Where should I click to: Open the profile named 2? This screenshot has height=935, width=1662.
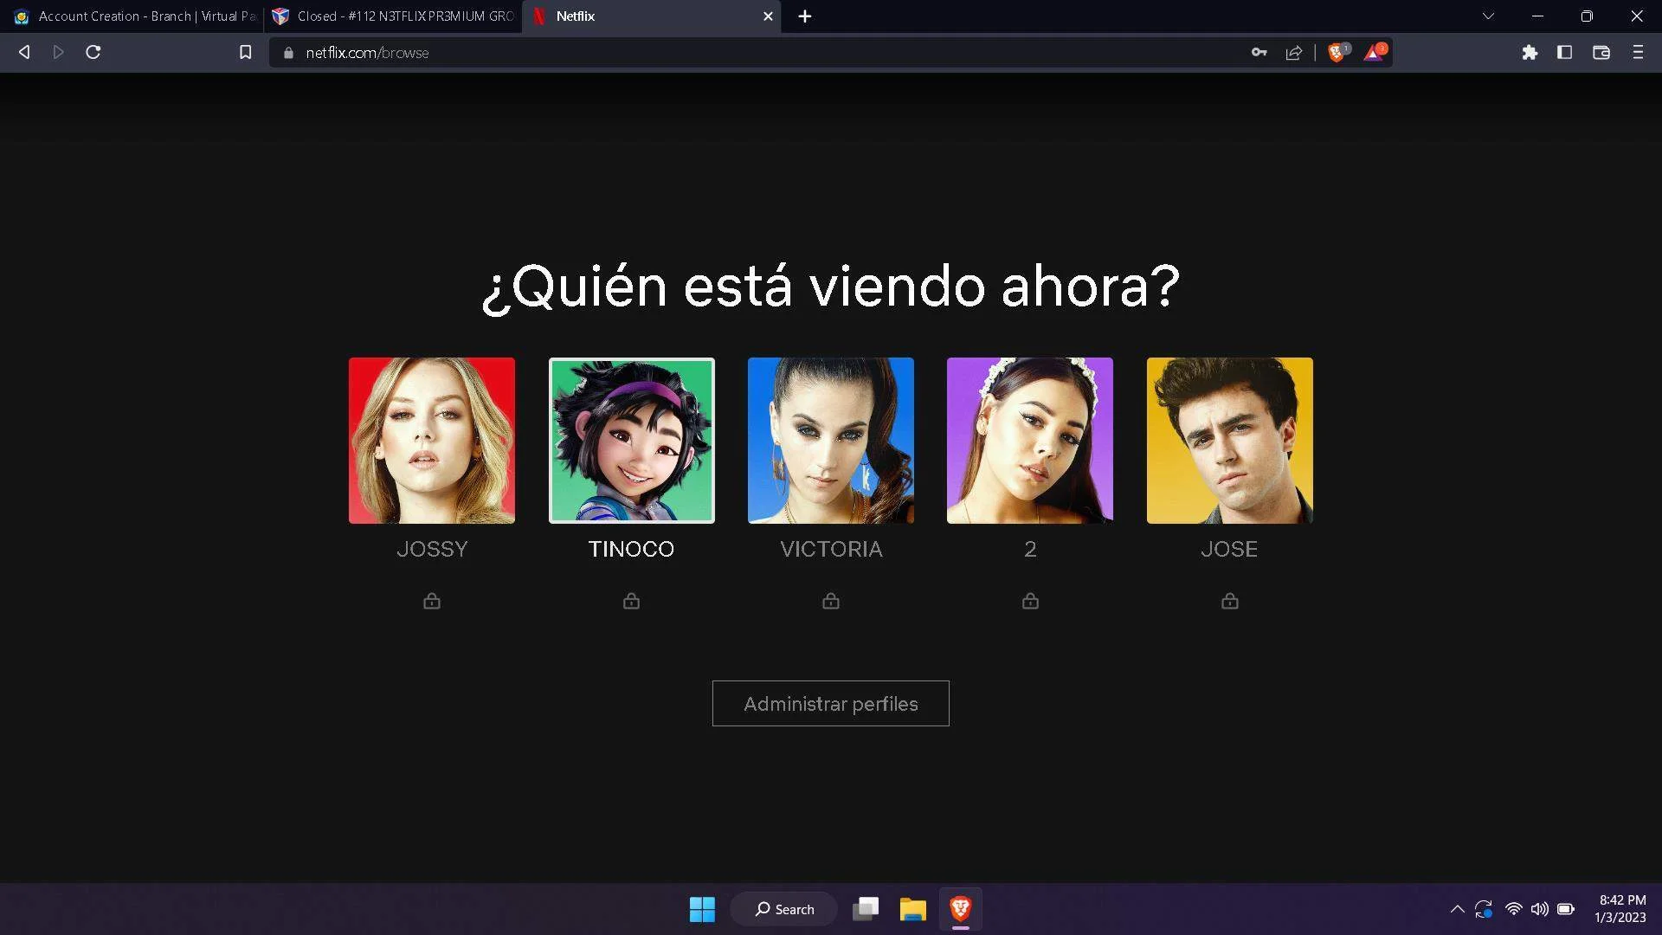[x=1030, y=441]
